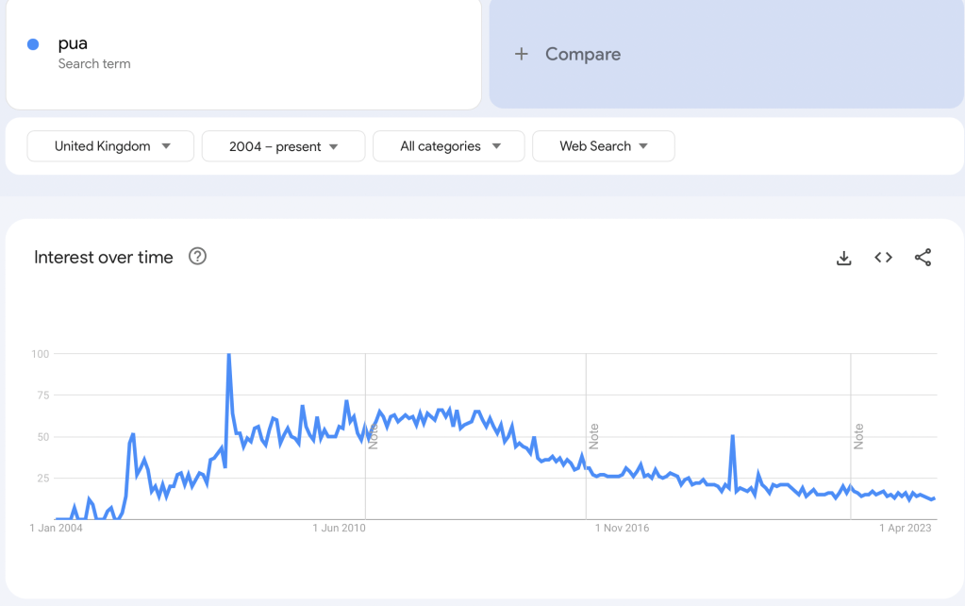Click the blue dot next to pua
Viewport: 965px width, 606px height.
tap(33, 44)
